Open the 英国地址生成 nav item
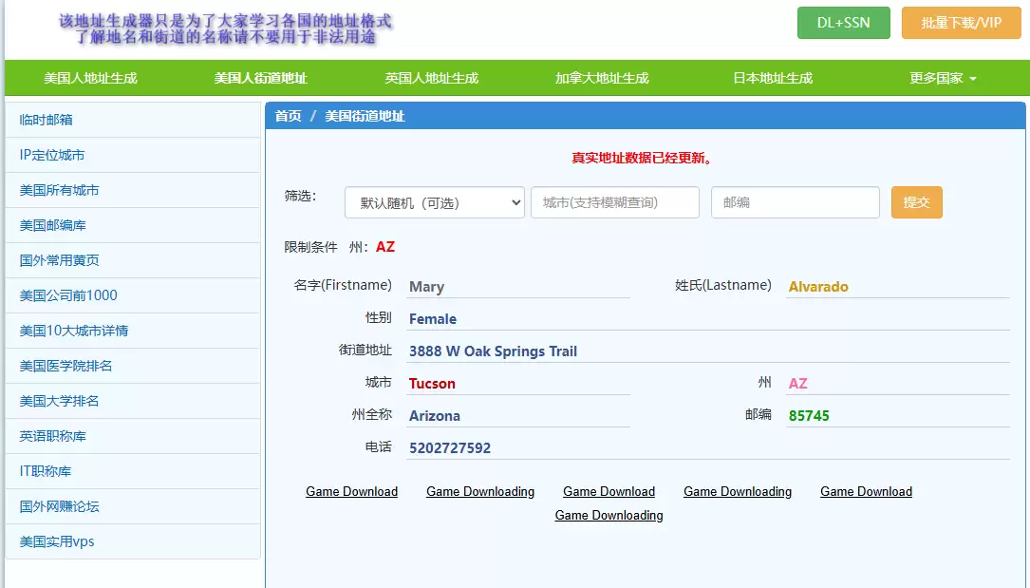This screenshot has width=1030, height=588. click(431, 78)
